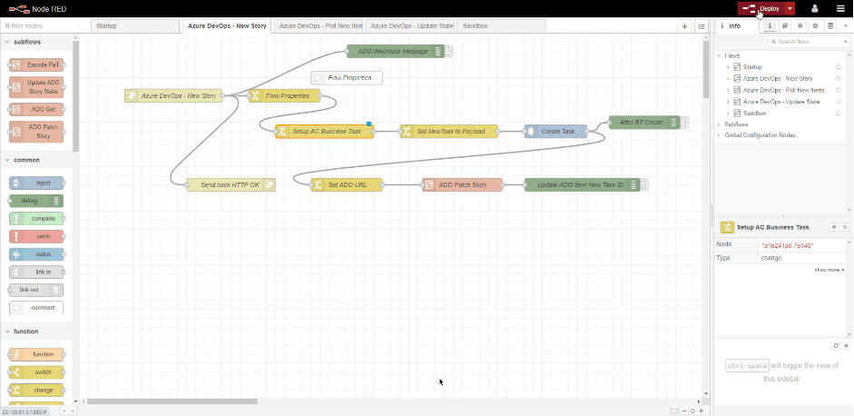This screenshot has height=416, width=854.
Task: Pick the switch node in palette
Action: pyautogui.click(x=36, y=372)
